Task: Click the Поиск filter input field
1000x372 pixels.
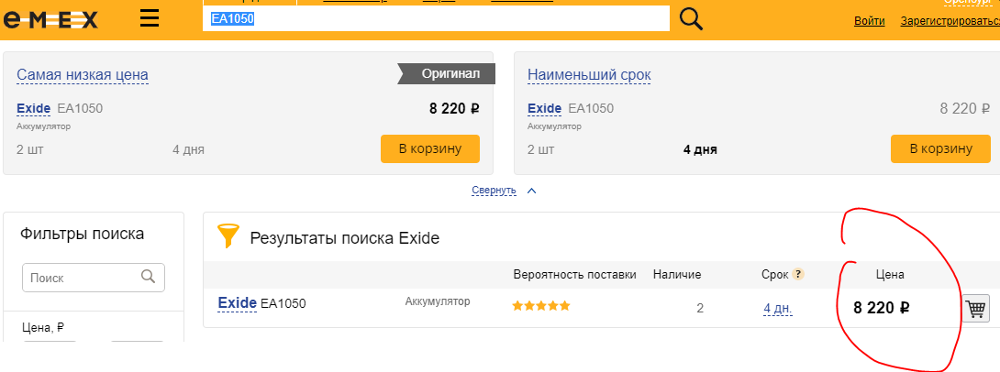Action: pos(94,278)
